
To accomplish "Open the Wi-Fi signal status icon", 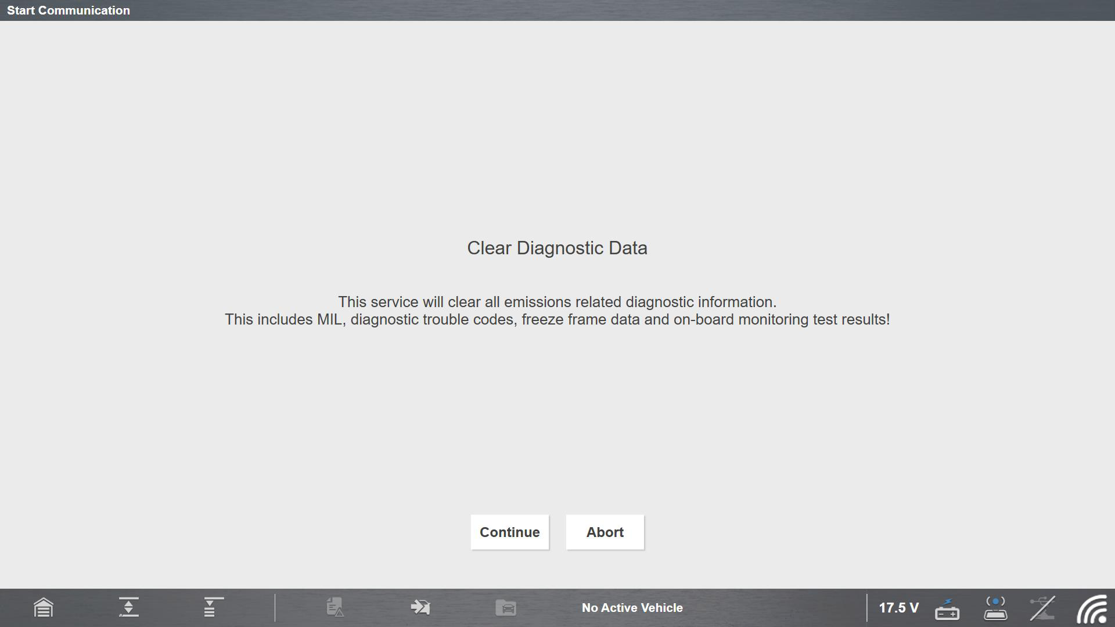I will pos(1092,608).
